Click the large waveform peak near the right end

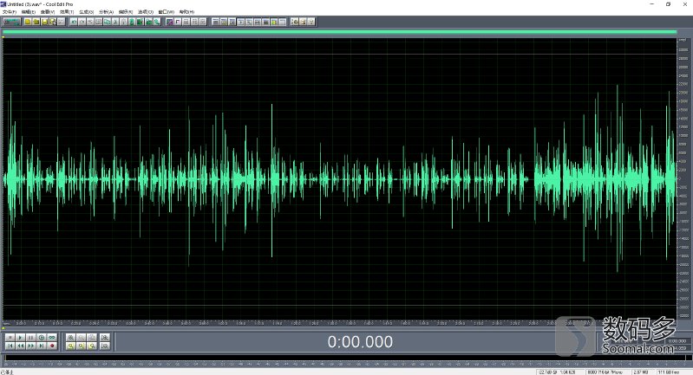click(x=617, y=177)
